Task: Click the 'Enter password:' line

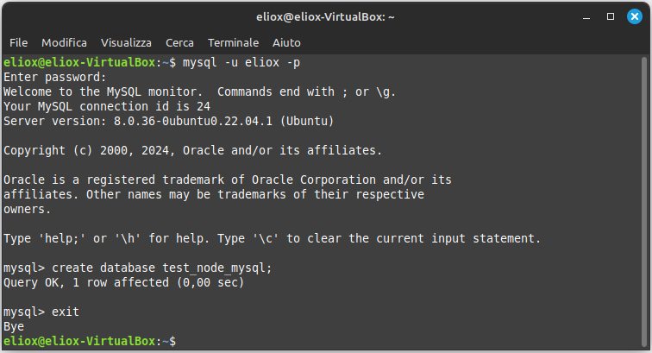Action: [55, 77]
